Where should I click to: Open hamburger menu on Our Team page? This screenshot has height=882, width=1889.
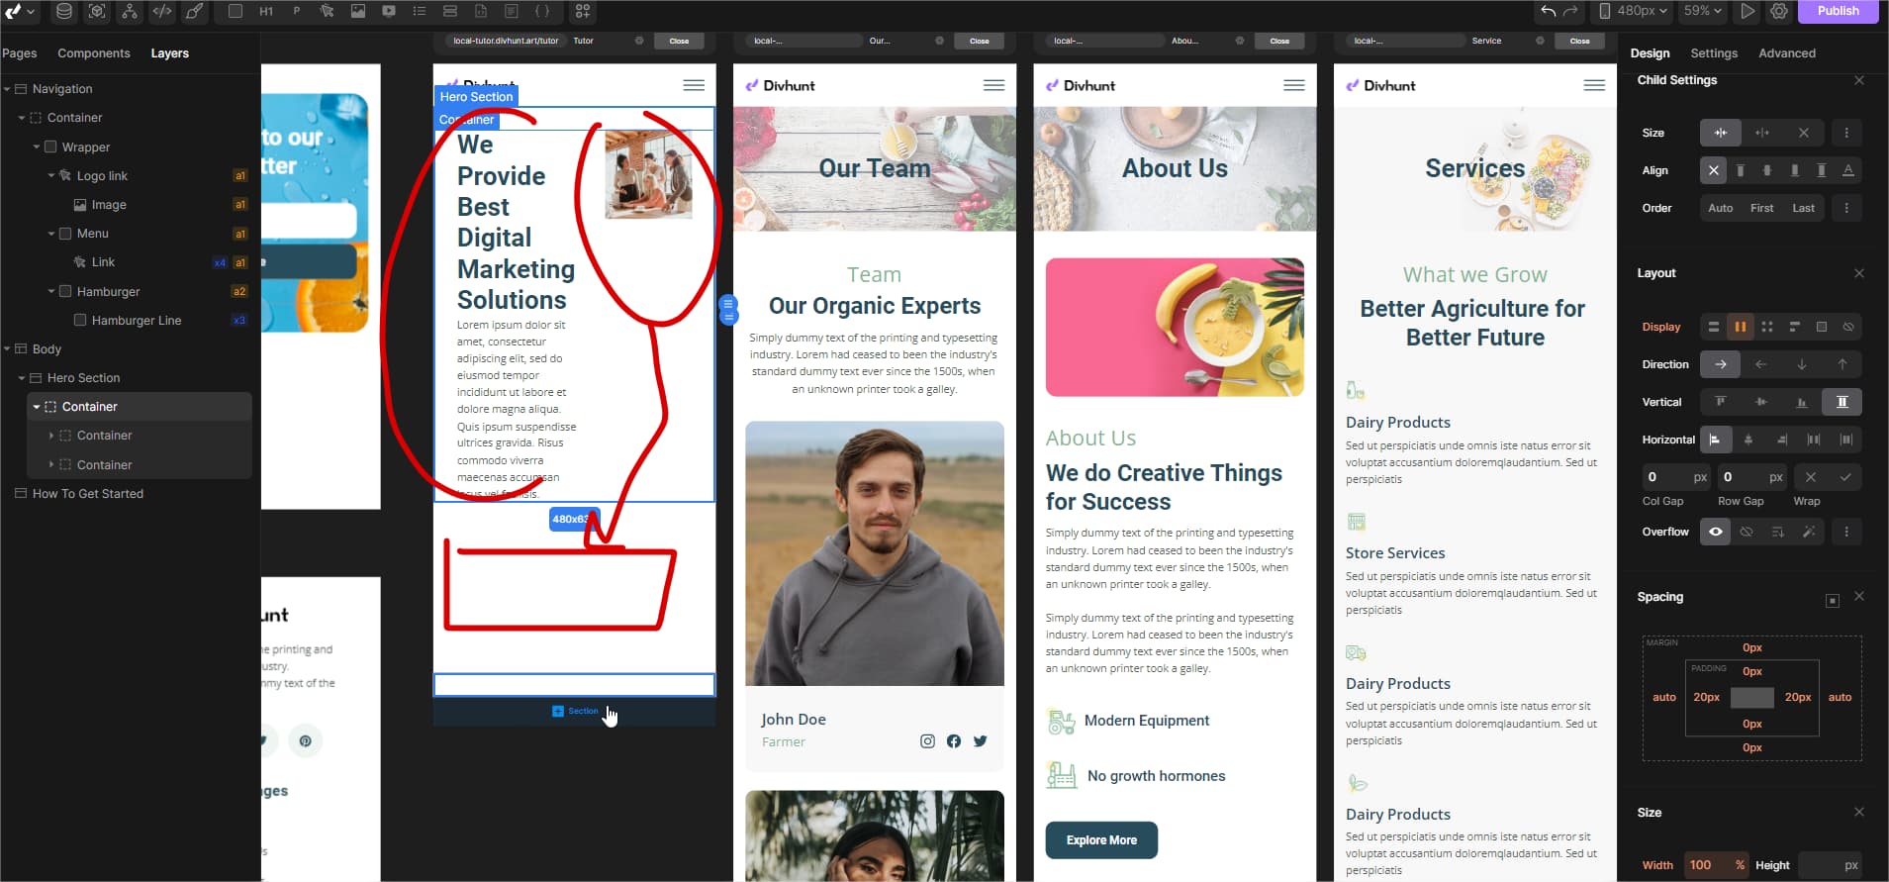tap(993, 85)
